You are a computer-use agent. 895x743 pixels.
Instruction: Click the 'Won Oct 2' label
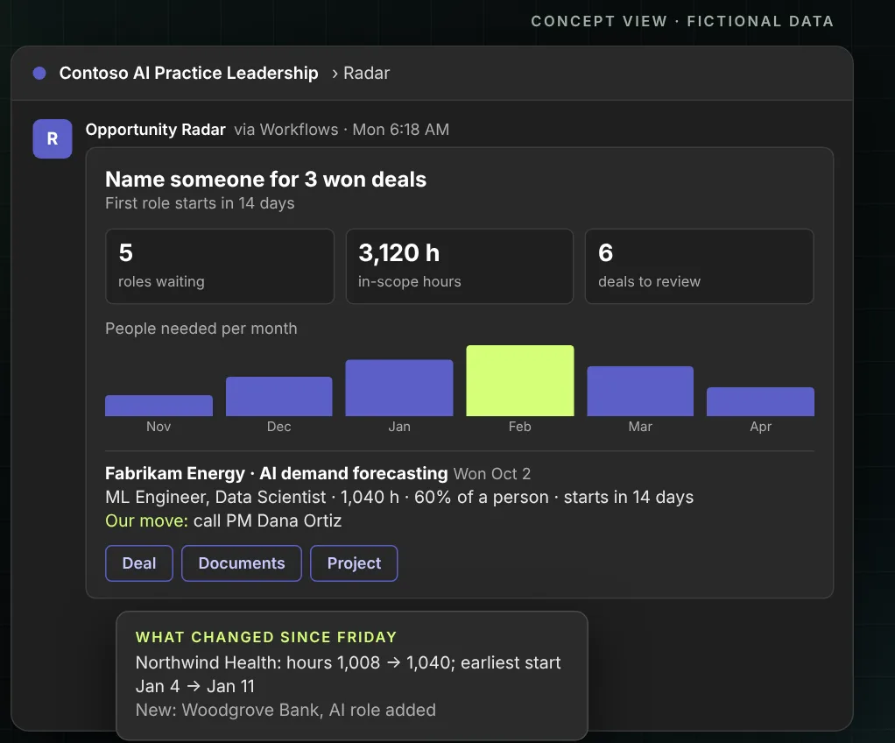(492, 474)
